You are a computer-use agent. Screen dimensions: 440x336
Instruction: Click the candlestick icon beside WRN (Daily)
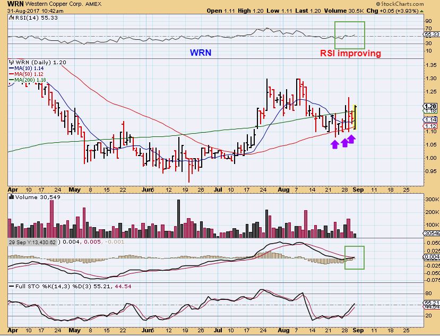point(12,62)
